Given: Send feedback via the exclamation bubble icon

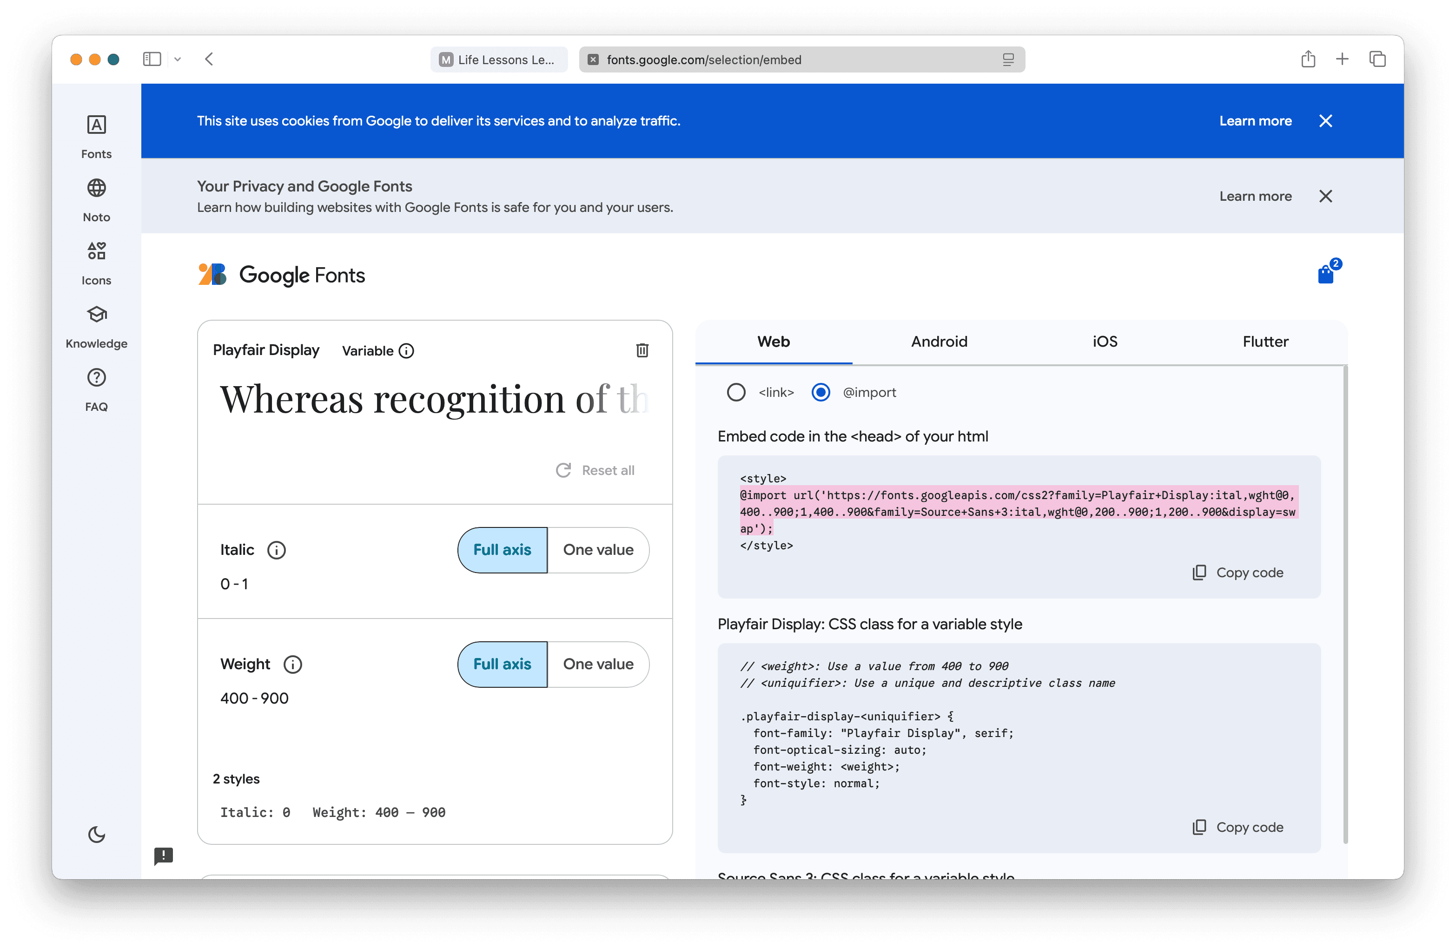Looking at the screenshot, I should coord(163,856).
